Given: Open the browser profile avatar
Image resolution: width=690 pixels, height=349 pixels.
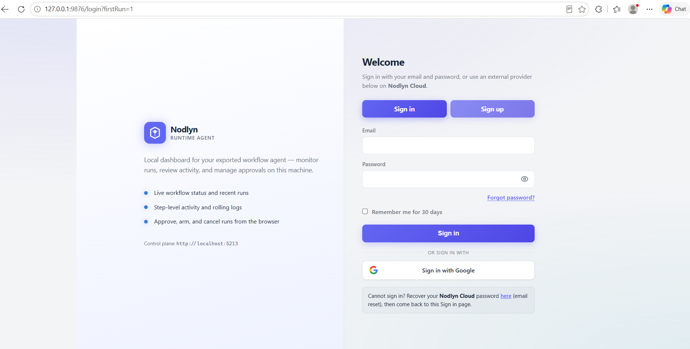Looking at the screenshot, I should point(633,9).
